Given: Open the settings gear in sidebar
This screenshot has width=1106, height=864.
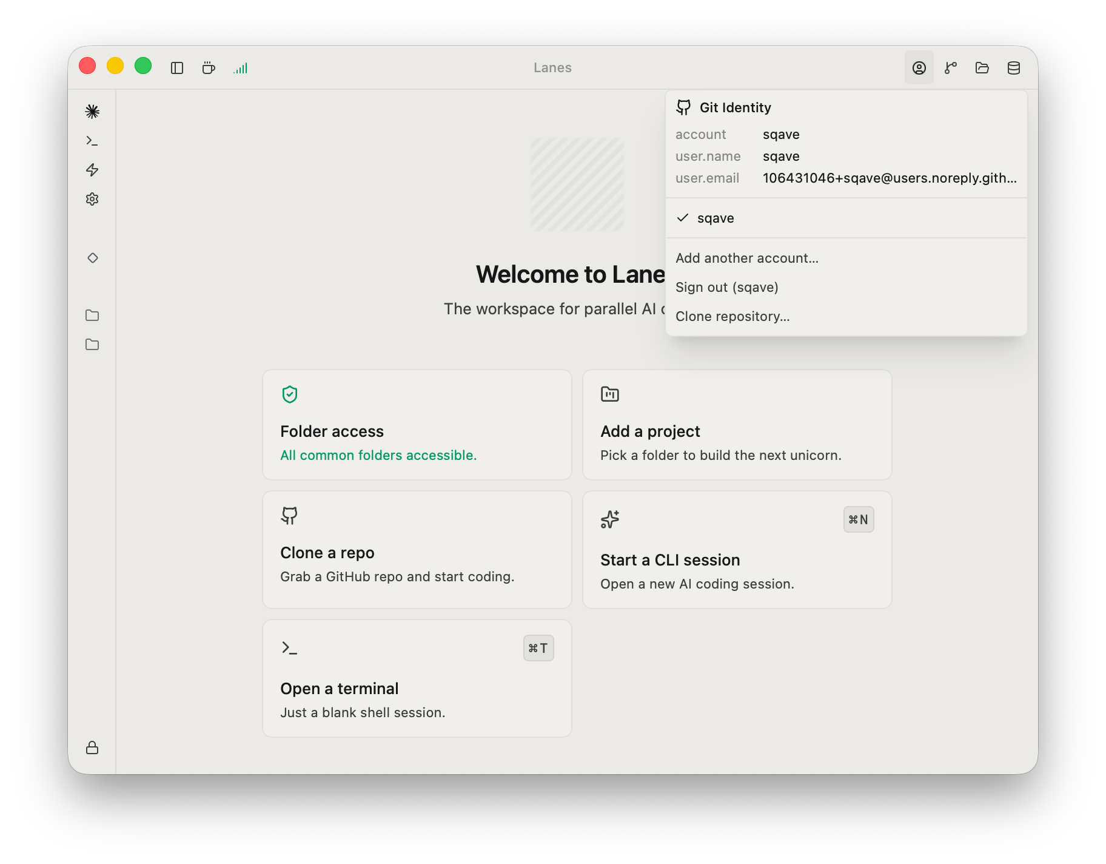Looking at the screenshot, I should click(x=92, y=199).
